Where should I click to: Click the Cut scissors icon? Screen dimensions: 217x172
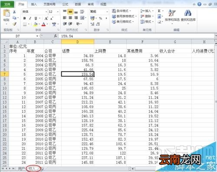(14, 12)
